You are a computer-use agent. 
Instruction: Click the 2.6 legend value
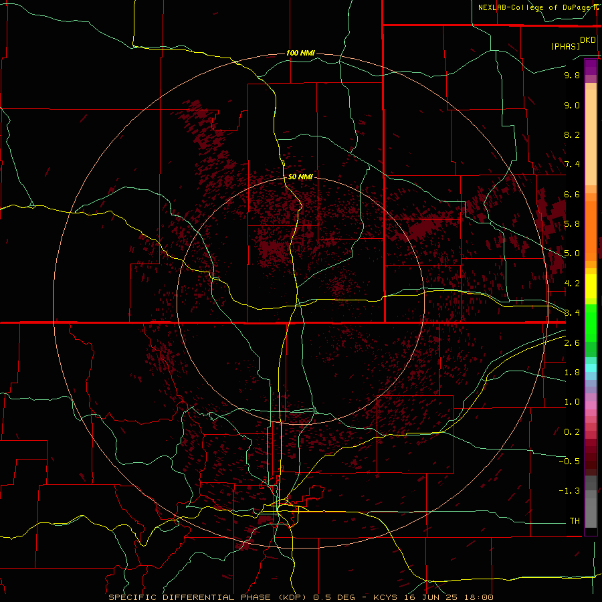click(572, 343)
